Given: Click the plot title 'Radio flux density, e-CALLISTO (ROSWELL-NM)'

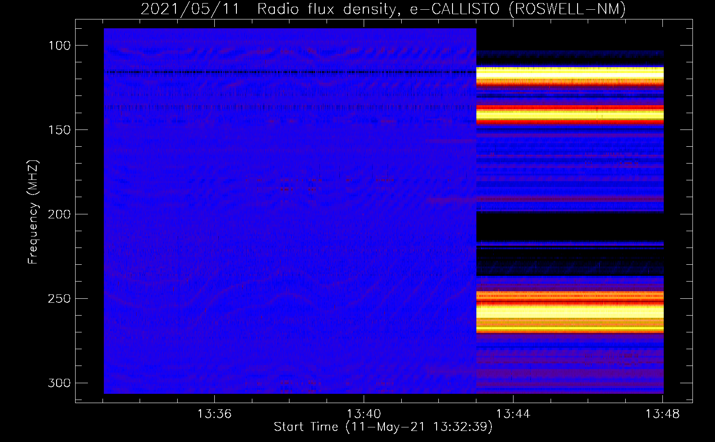Looking at the screenshot, I should tap(441, 9).
